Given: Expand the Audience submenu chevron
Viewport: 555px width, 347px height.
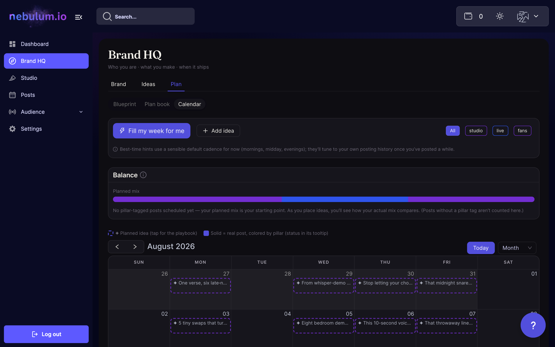Looking at the screenshot, I should [x=81, y=112].
